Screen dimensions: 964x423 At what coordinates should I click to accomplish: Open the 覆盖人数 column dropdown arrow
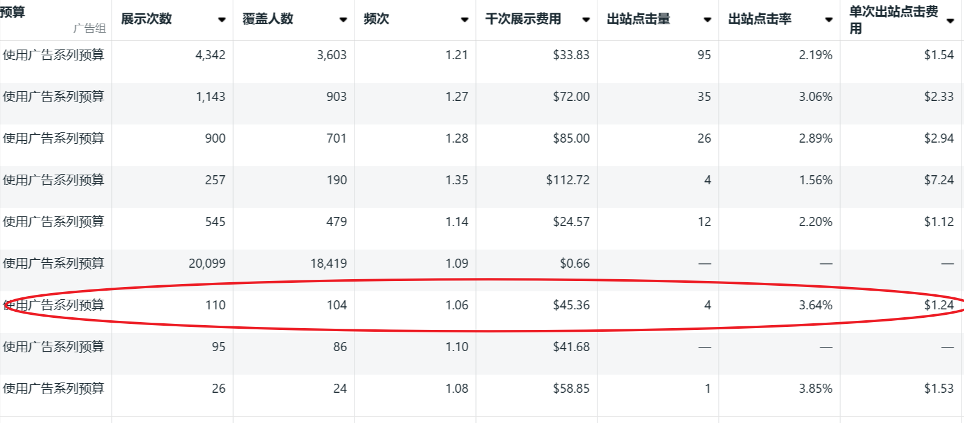(343, 20)
